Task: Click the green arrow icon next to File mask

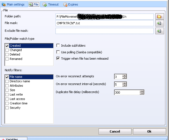Action: point(159,24)
